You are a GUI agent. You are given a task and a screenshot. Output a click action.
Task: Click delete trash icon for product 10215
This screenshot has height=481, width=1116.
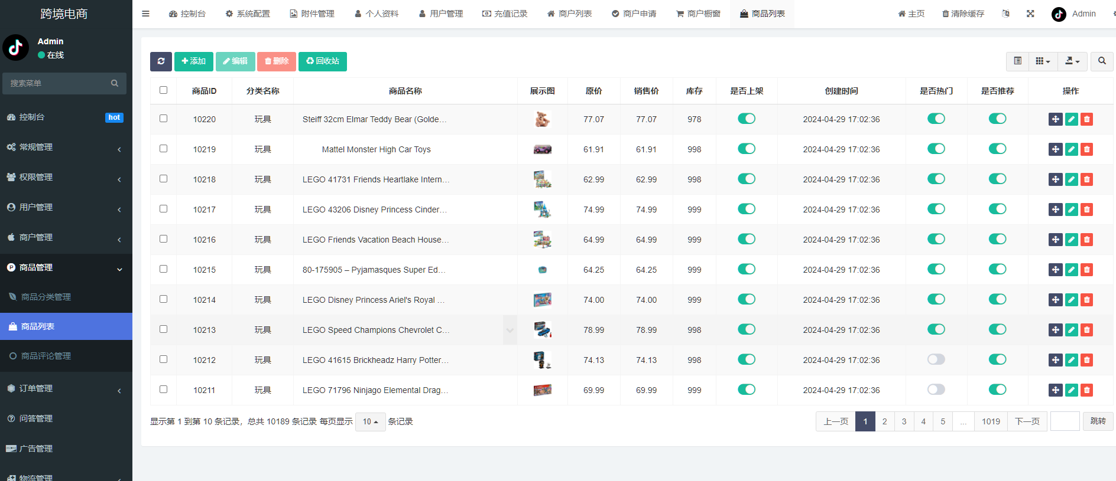pyautogui.click(x=1086, y=270)
